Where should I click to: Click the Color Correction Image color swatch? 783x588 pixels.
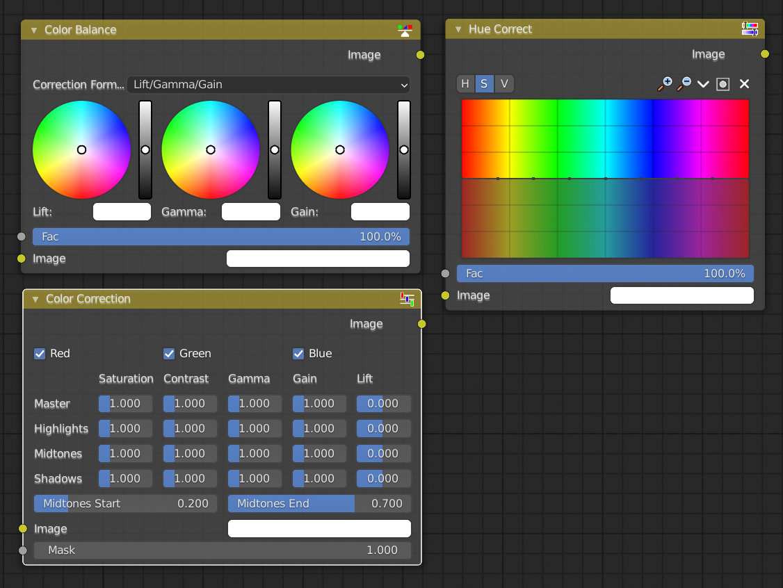tap(320, 529)
